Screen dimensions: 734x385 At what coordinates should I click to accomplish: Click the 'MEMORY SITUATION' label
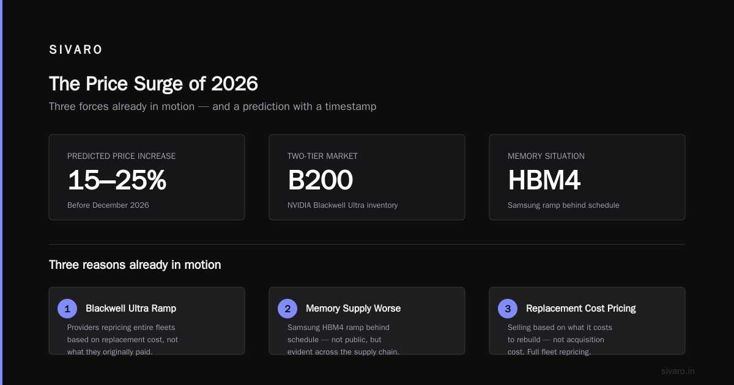tap(546, 156)
